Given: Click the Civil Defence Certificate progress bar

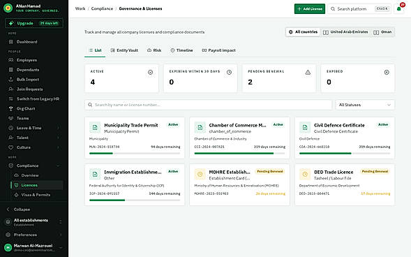Looking at the screenshot, I should click(345, 154).
